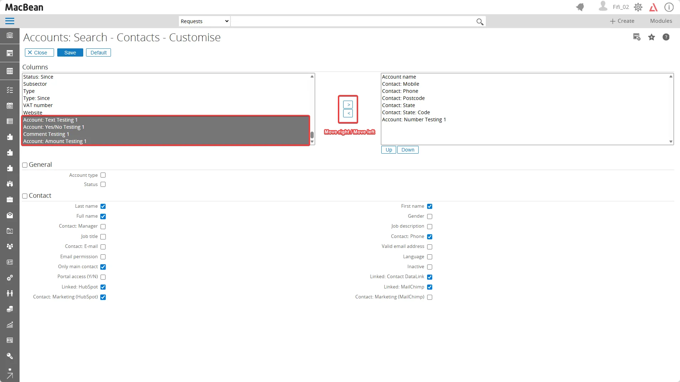Reset columns with the Default button
Screen dimensions: 680x382
tap(99, 53)
